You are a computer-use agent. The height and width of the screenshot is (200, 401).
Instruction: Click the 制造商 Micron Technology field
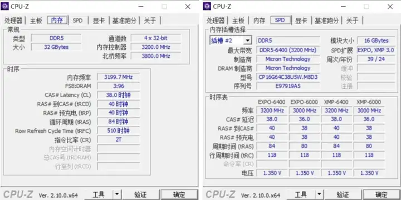(x=288, y=59)
